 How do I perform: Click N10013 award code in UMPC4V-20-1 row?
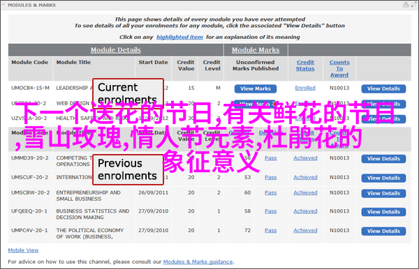pyautogui.click(x=339, y=231)
